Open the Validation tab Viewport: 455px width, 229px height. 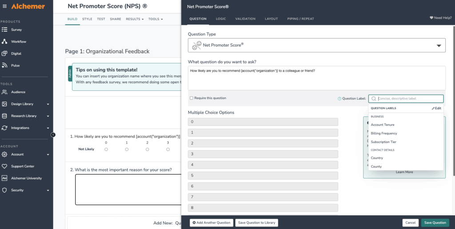coord(245,19)
